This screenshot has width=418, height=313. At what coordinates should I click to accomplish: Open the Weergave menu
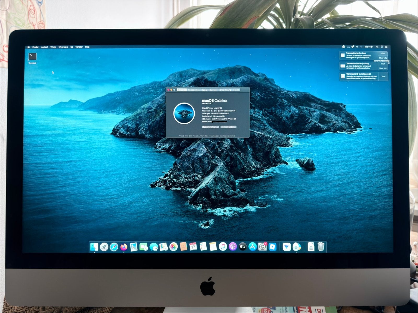coord(63,47)
